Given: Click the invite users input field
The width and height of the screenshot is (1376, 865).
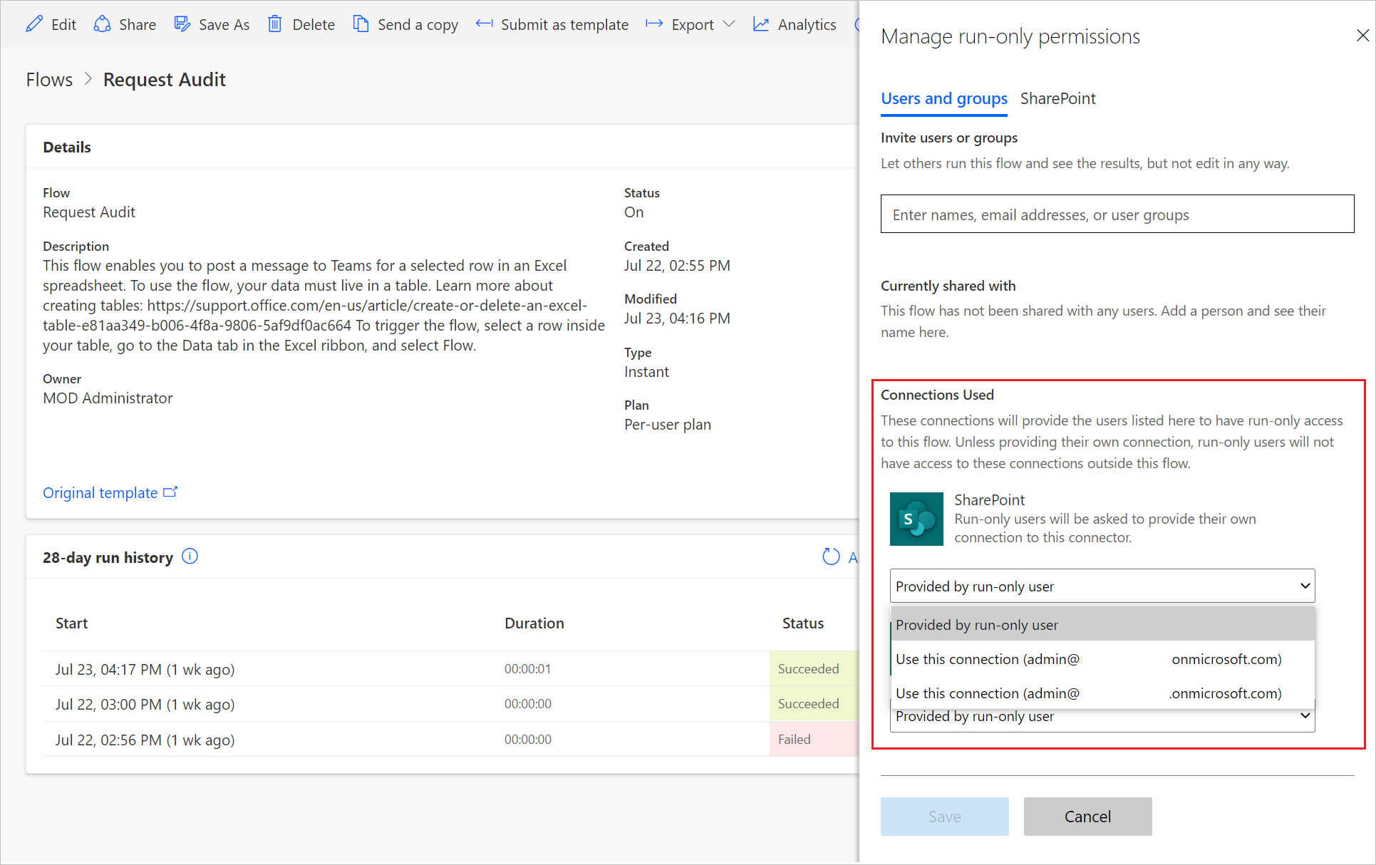Looking at the screenshot, I should click(x=1117, y=214).
